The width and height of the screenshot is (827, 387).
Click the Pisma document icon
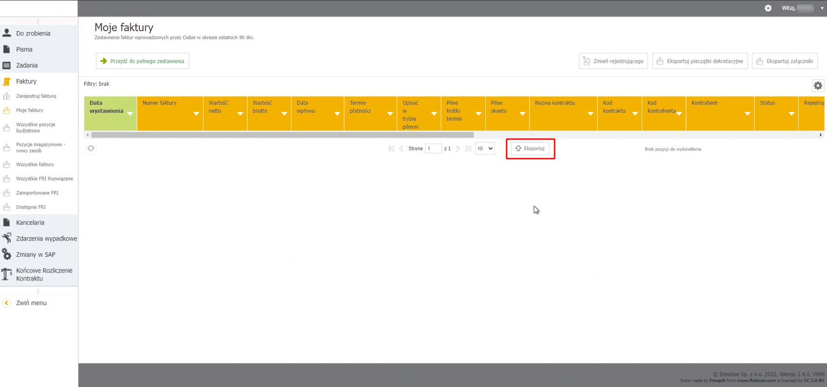pos(7,49)
